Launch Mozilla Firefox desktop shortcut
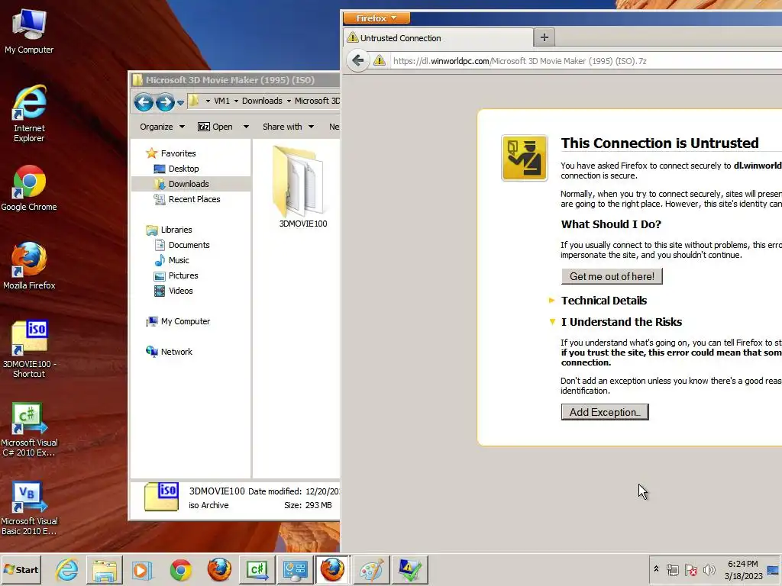The height and width of the screenshot is (586, 782). tap(29, 266)
